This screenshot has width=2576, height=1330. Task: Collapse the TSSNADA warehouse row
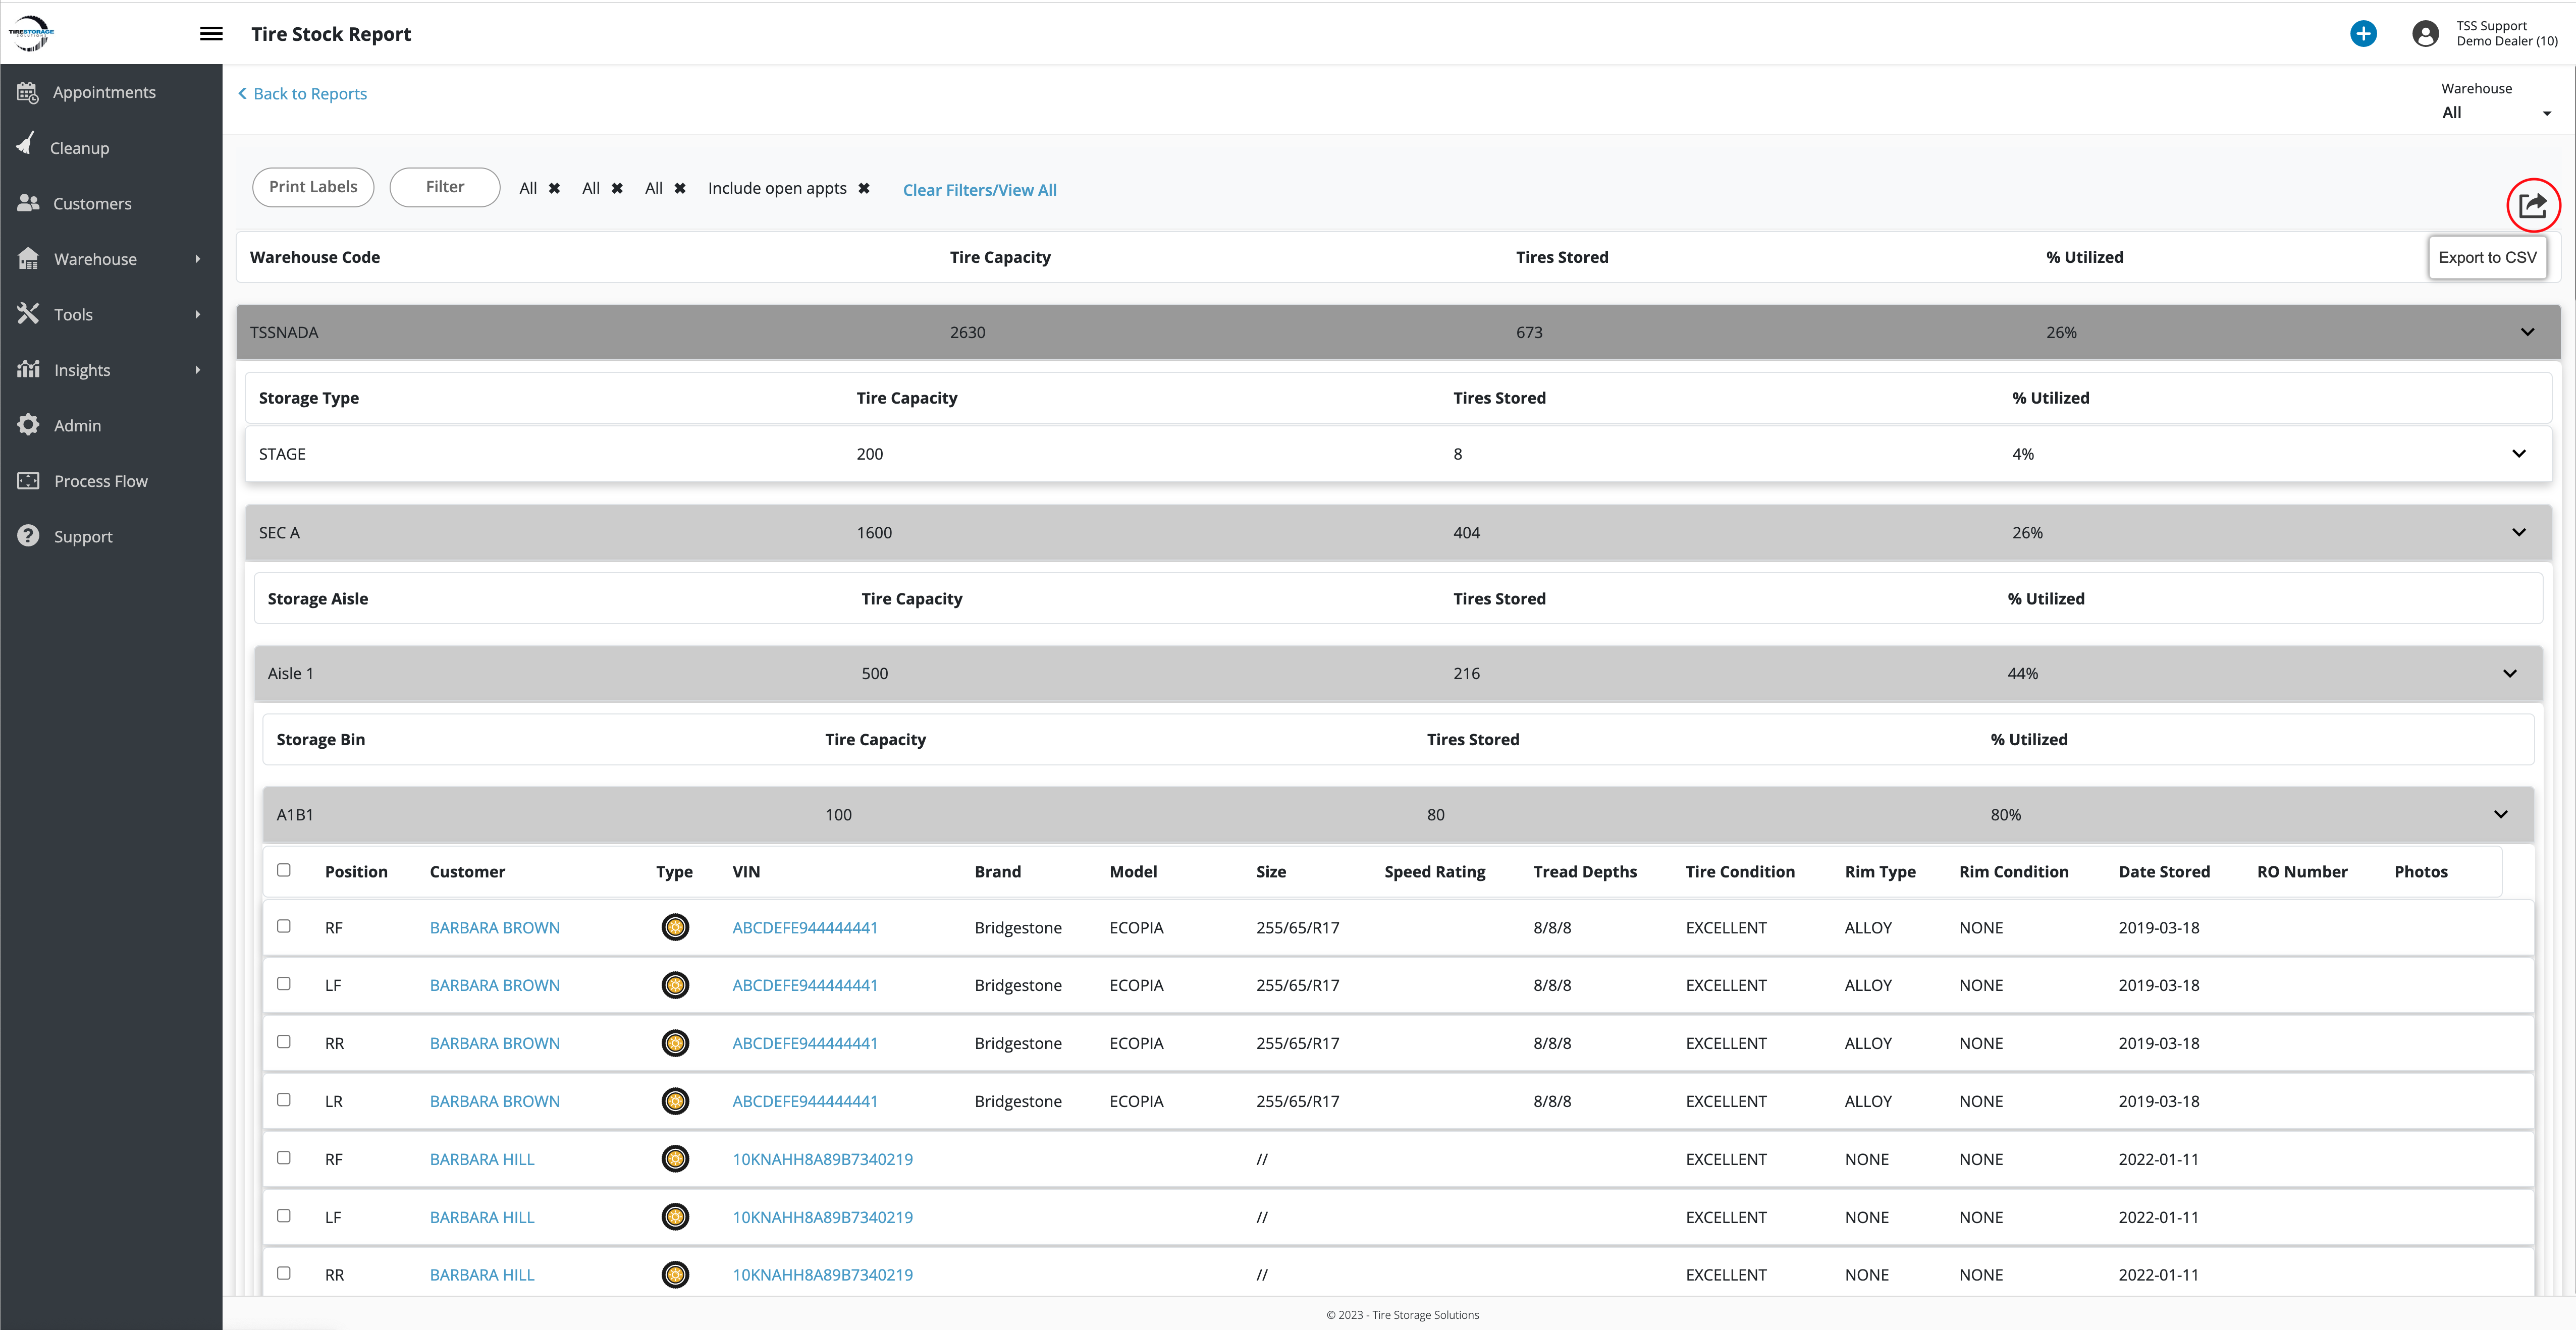coord(2527,332)
